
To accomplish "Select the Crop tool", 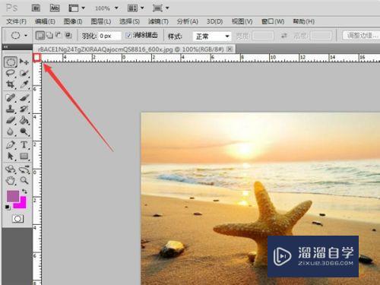I will [11, 84].
